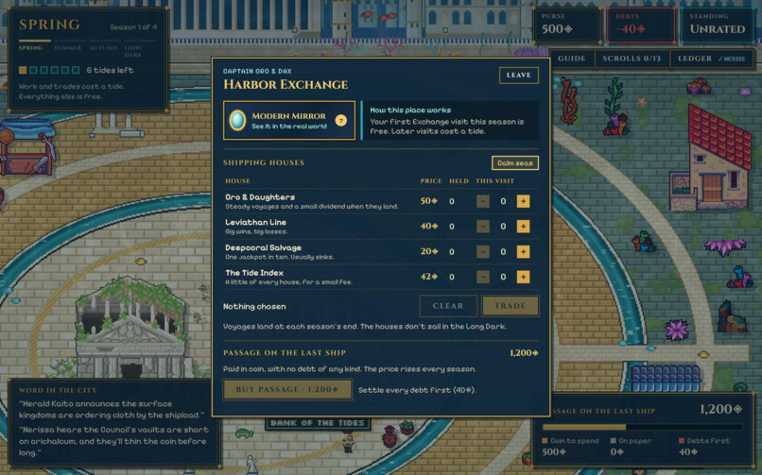
Task: Click the ruined ivy-covered temple building
Action: pyautogui.click(x=131, y=327)
